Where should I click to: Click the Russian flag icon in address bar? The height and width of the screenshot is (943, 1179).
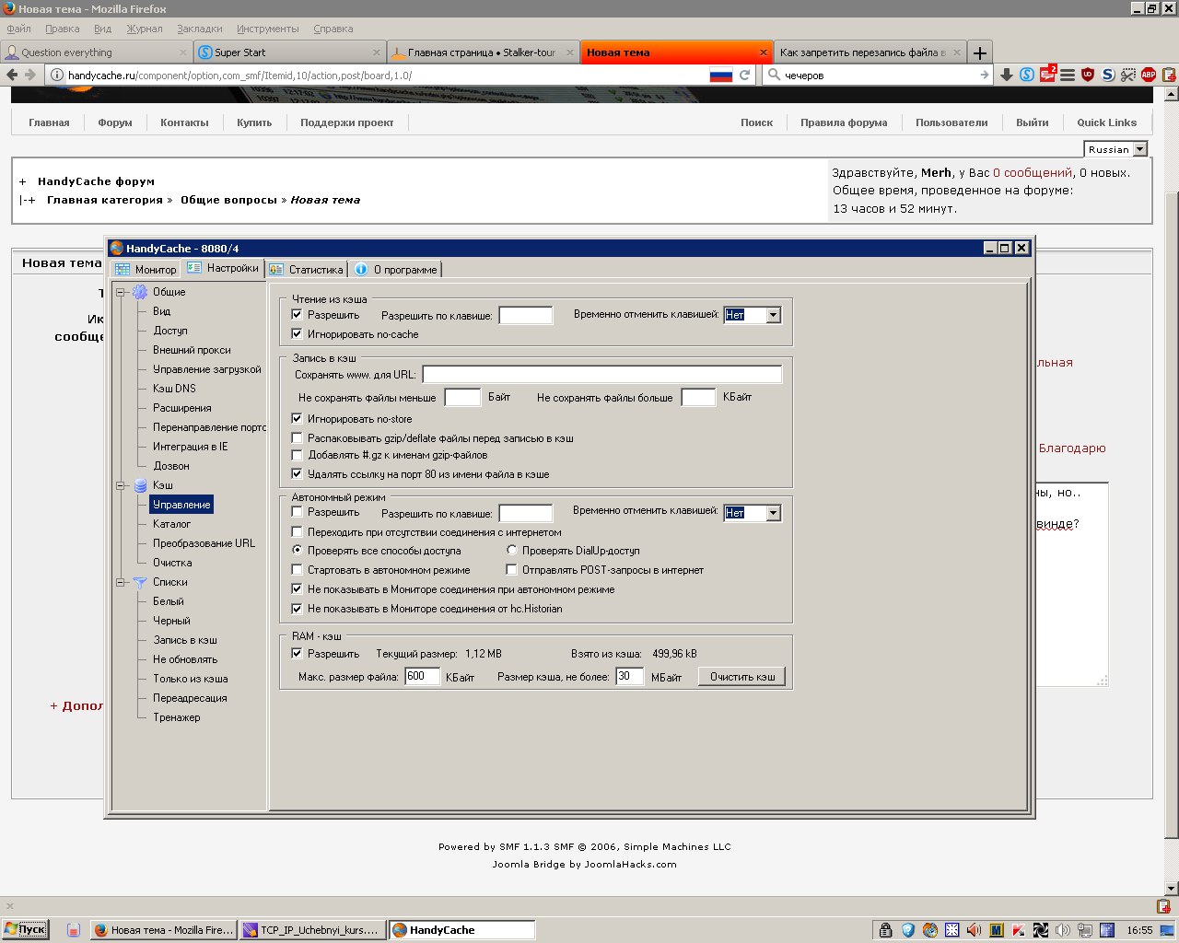click(720, 76)
